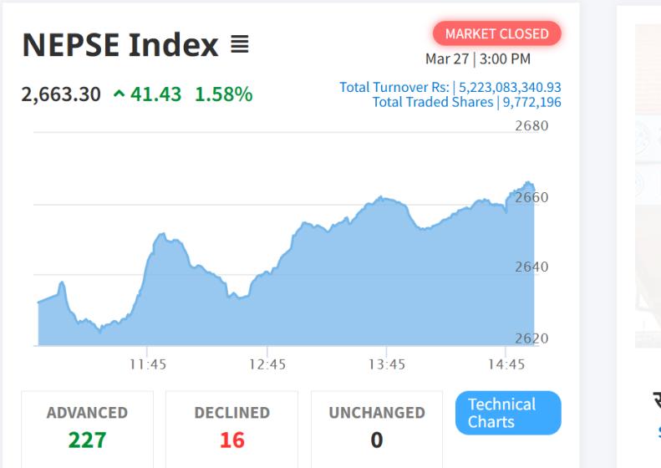
Task: Click the MARKET CLOSED status badge
Action: (496, 33)
